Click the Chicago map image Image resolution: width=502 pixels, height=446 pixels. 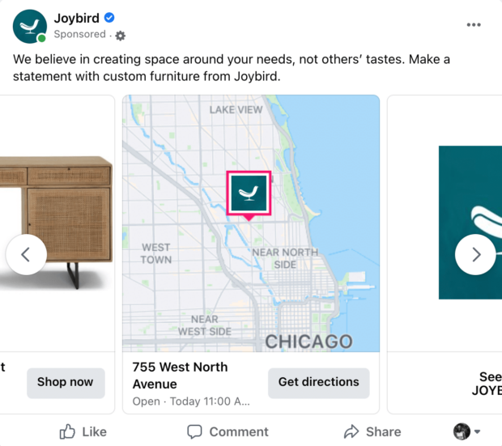[251, 223]
